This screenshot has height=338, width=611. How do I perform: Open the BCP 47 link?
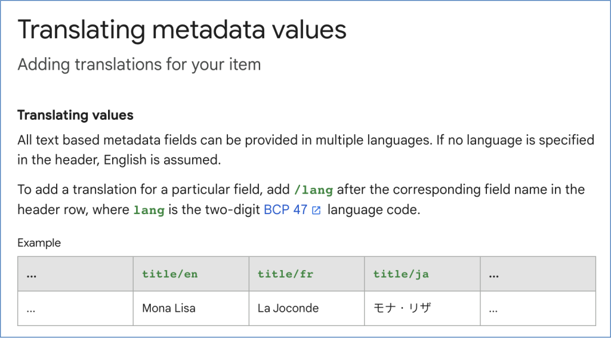[285, 210]
